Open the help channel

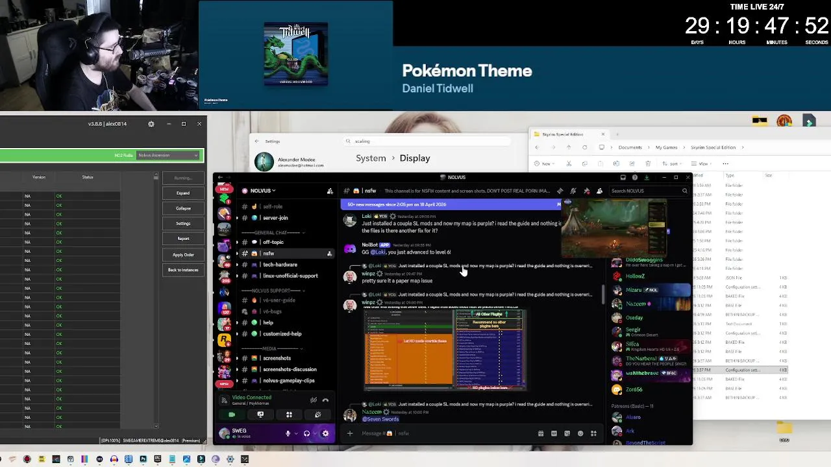point(268,322)
